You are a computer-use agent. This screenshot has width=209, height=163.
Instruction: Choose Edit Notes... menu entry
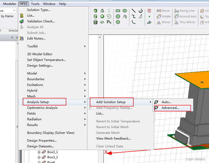53,39
